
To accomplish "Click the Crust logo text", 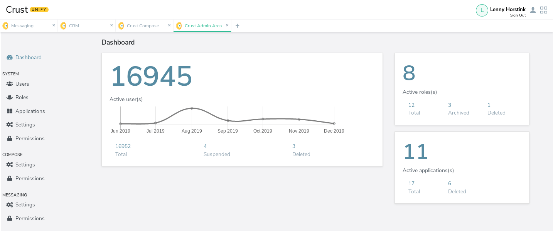I will [17, 10].
